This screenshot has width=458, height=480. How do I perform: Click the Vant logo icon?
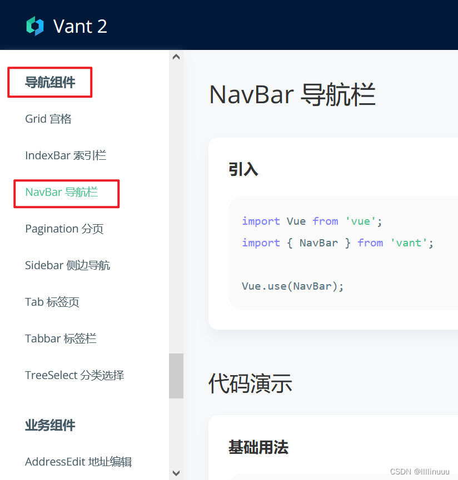[x=35, y=26]
